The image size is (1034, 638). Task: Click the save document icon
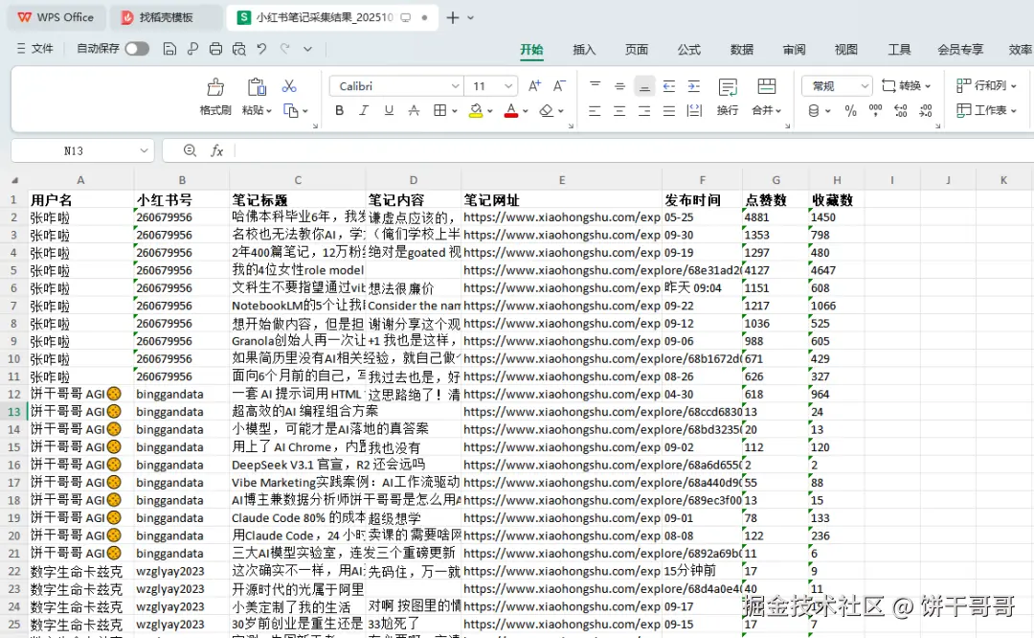click(x=169, y=49)
